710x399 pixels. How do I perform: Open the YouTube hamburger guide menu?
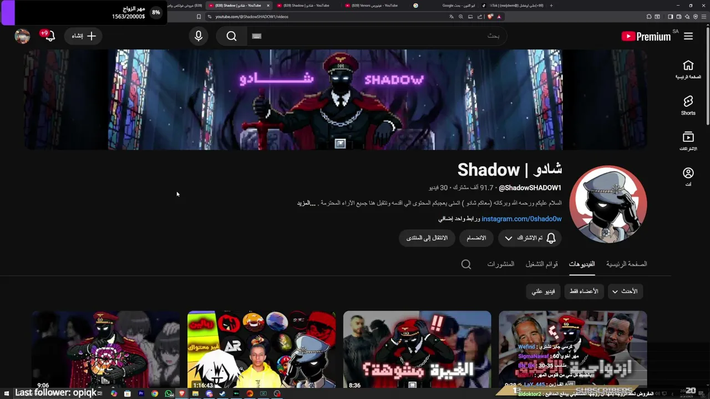(688, 36)
